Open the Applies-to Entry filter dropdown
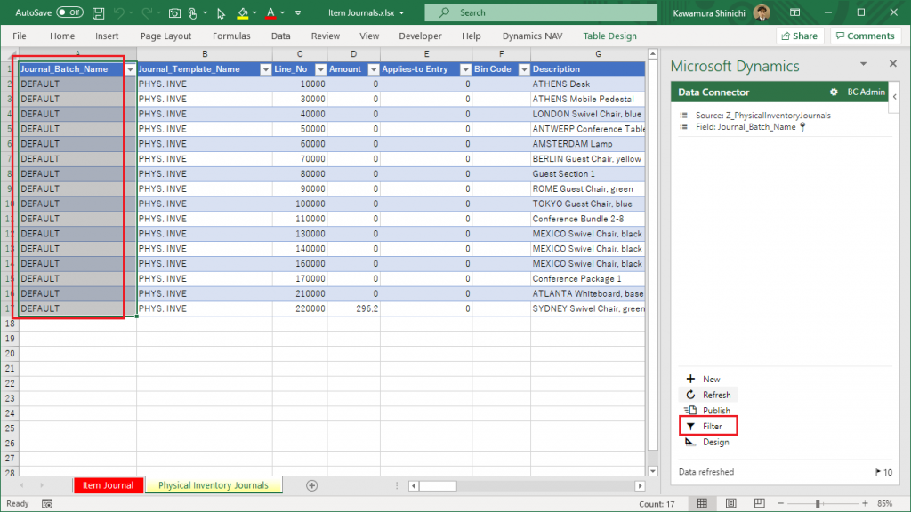Screen dimensions: 911x512 click(465, 69)
